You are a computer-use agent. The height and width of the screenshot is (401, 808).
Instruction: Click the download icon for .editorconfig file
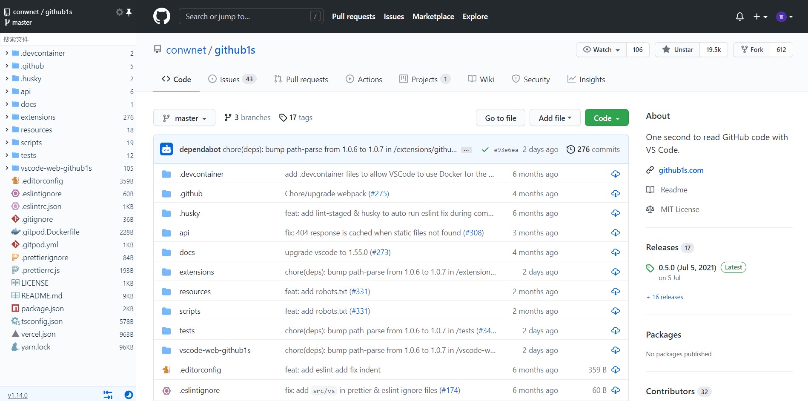[x=616, y=370]
